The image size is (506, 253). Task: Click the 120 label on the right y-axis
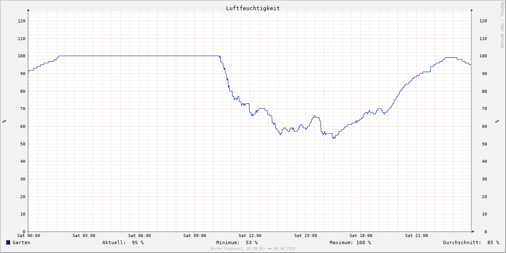pyautogui.click(x=483, y=21)
